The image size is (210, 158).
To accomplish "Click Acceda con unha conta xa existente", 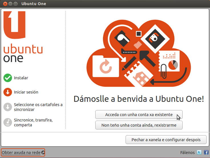I will tap(139, 115).
